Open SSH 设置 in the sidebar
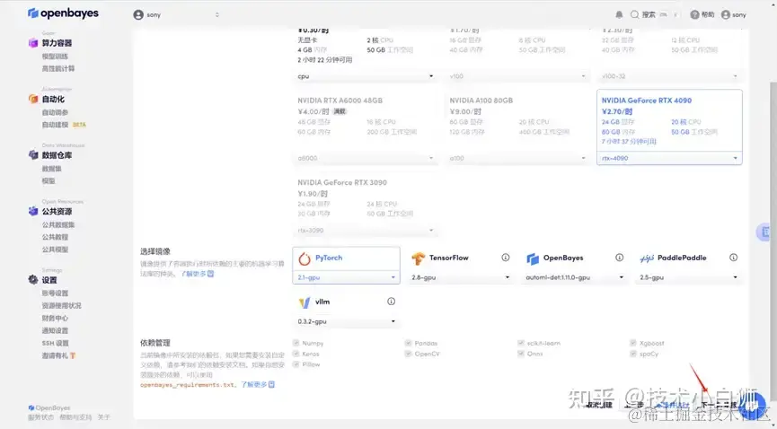 [x=55, y=343]
